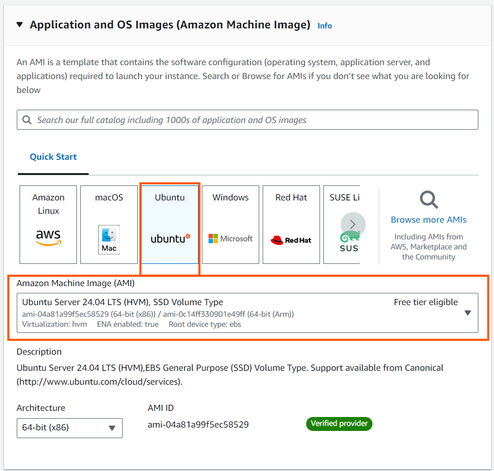
Task: Open the Architecture 64-bit (x86) dropdown
Action: pos(70,428)
